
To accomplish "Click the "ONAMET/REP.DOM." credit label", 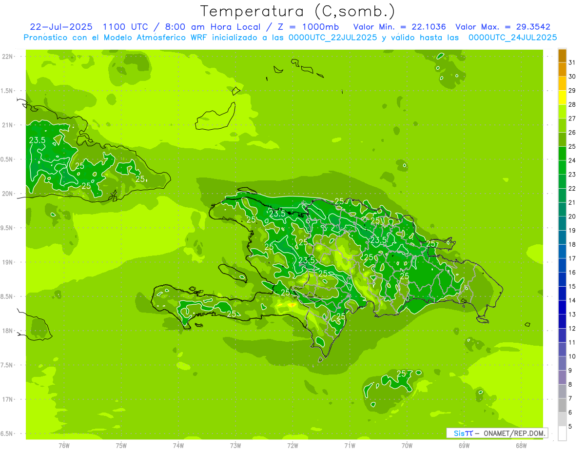I will pos(514,433).
